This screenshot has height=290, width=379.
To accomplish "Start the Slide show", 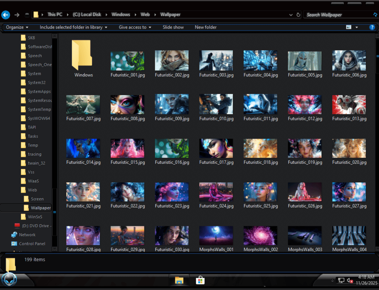I will pos(173,27).
